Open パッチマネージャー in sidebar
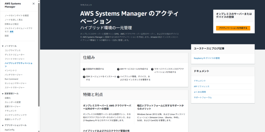265x132 pixels. point(13,75)
